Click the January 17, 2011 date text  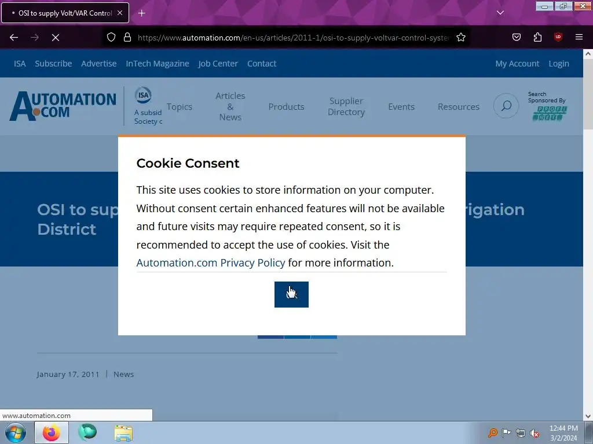[x=68, y=374]
